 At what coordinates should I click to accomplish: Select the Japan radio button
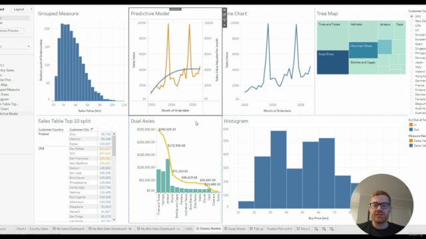411,62
